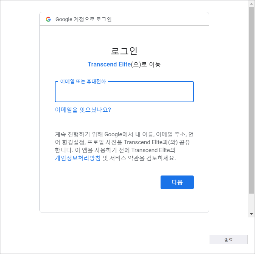Click the "Google 계정으로 로그인" header text
Screen dimensions: 255x254
point(83,19)
